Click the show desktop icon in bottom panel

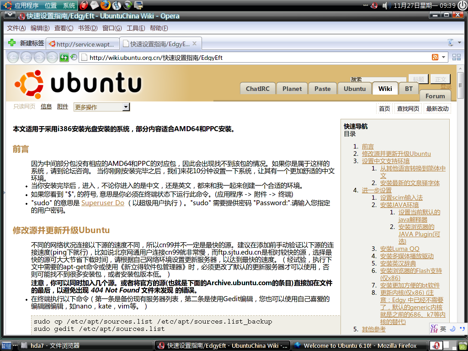tap(6, 346)
